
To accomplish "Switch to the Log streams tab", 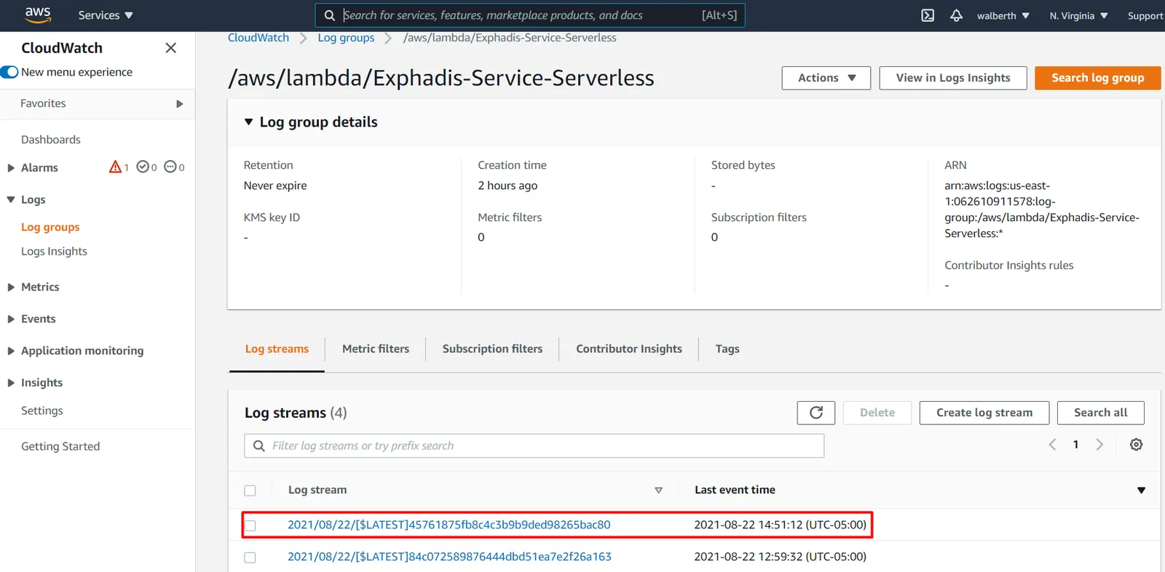I will pyautogui.click(x=277, y=349).
